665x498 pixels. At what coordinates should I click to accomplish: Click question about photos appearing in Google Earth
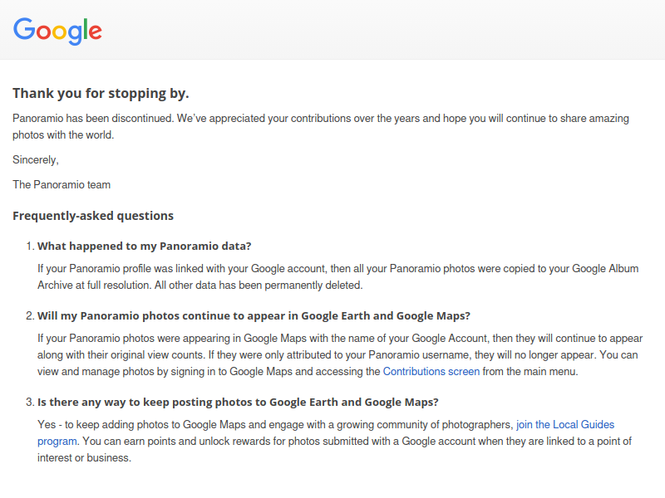[x=254, y=316]
